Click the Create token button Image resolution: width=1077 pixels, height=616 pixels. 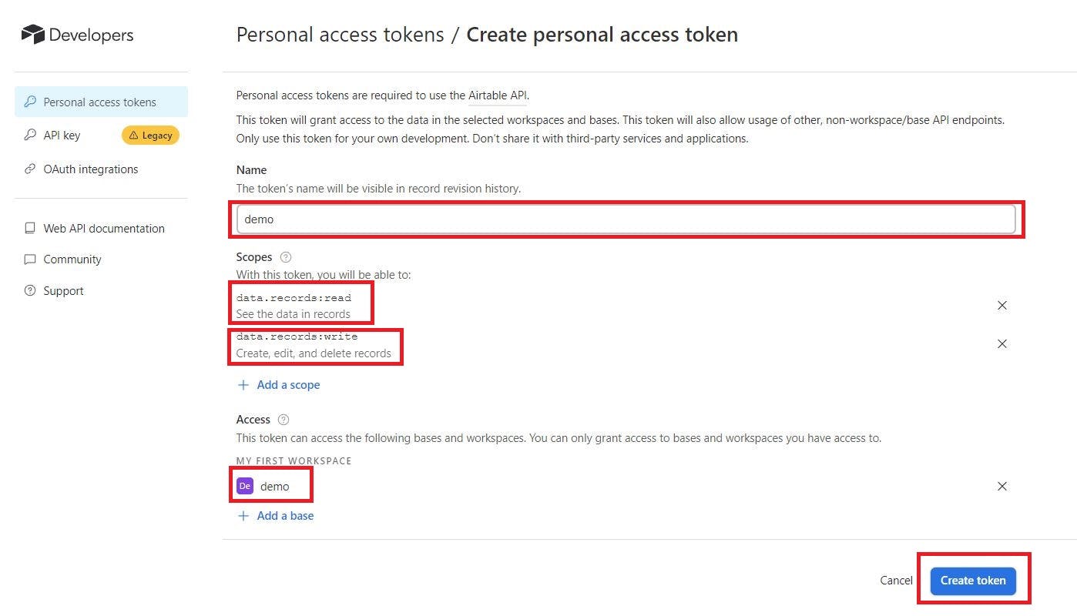pos(973,581)
